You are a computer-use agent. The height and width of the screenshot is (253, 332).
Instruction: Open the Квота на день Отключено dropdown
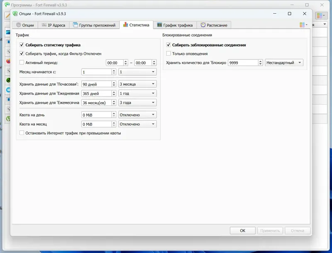tap(137, 115)
